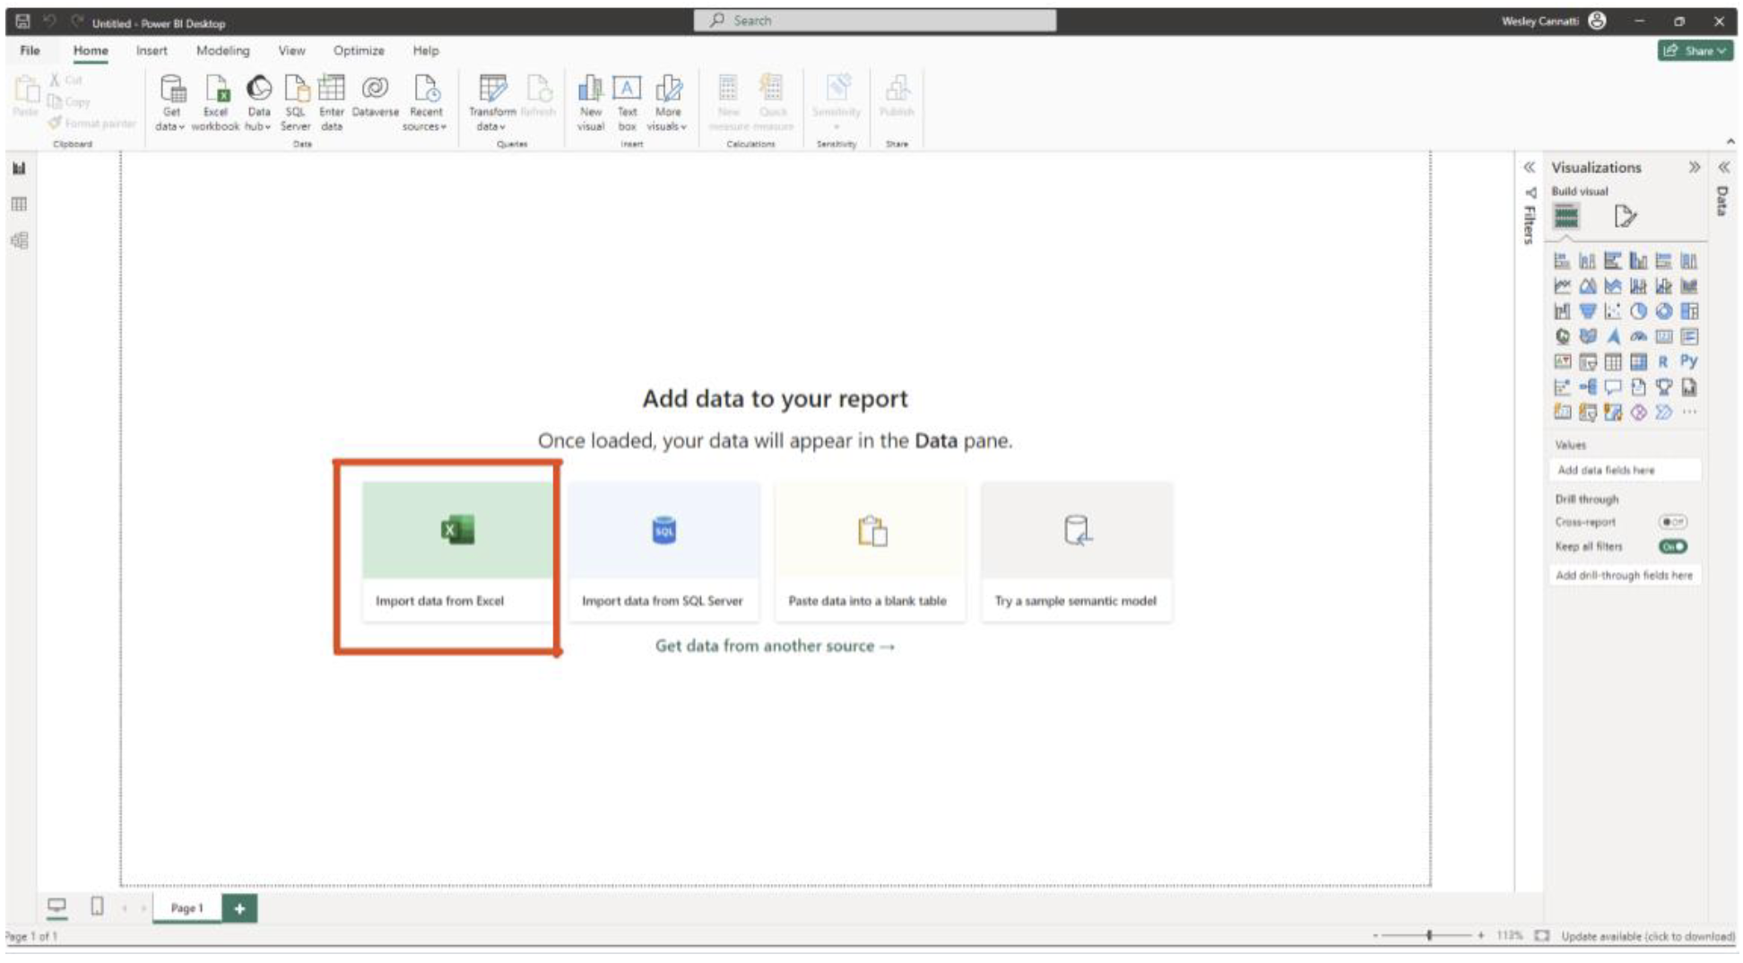Image resolution: width=1743 pixels, height=963 pixels.
Task: Switch to mobile layout view
Action: 95,907
